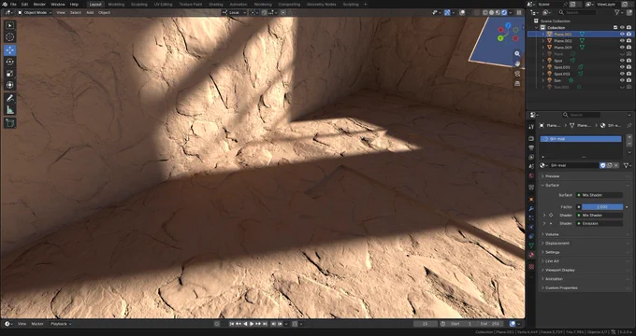Hide the Sun light using its eye icon
The height and width of the screenshot is (336, 636).
click(x=622, y=80)
